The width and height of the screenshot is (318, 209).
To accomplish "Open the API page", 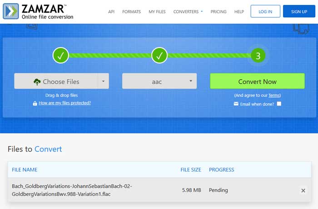I will click(111, 12).
